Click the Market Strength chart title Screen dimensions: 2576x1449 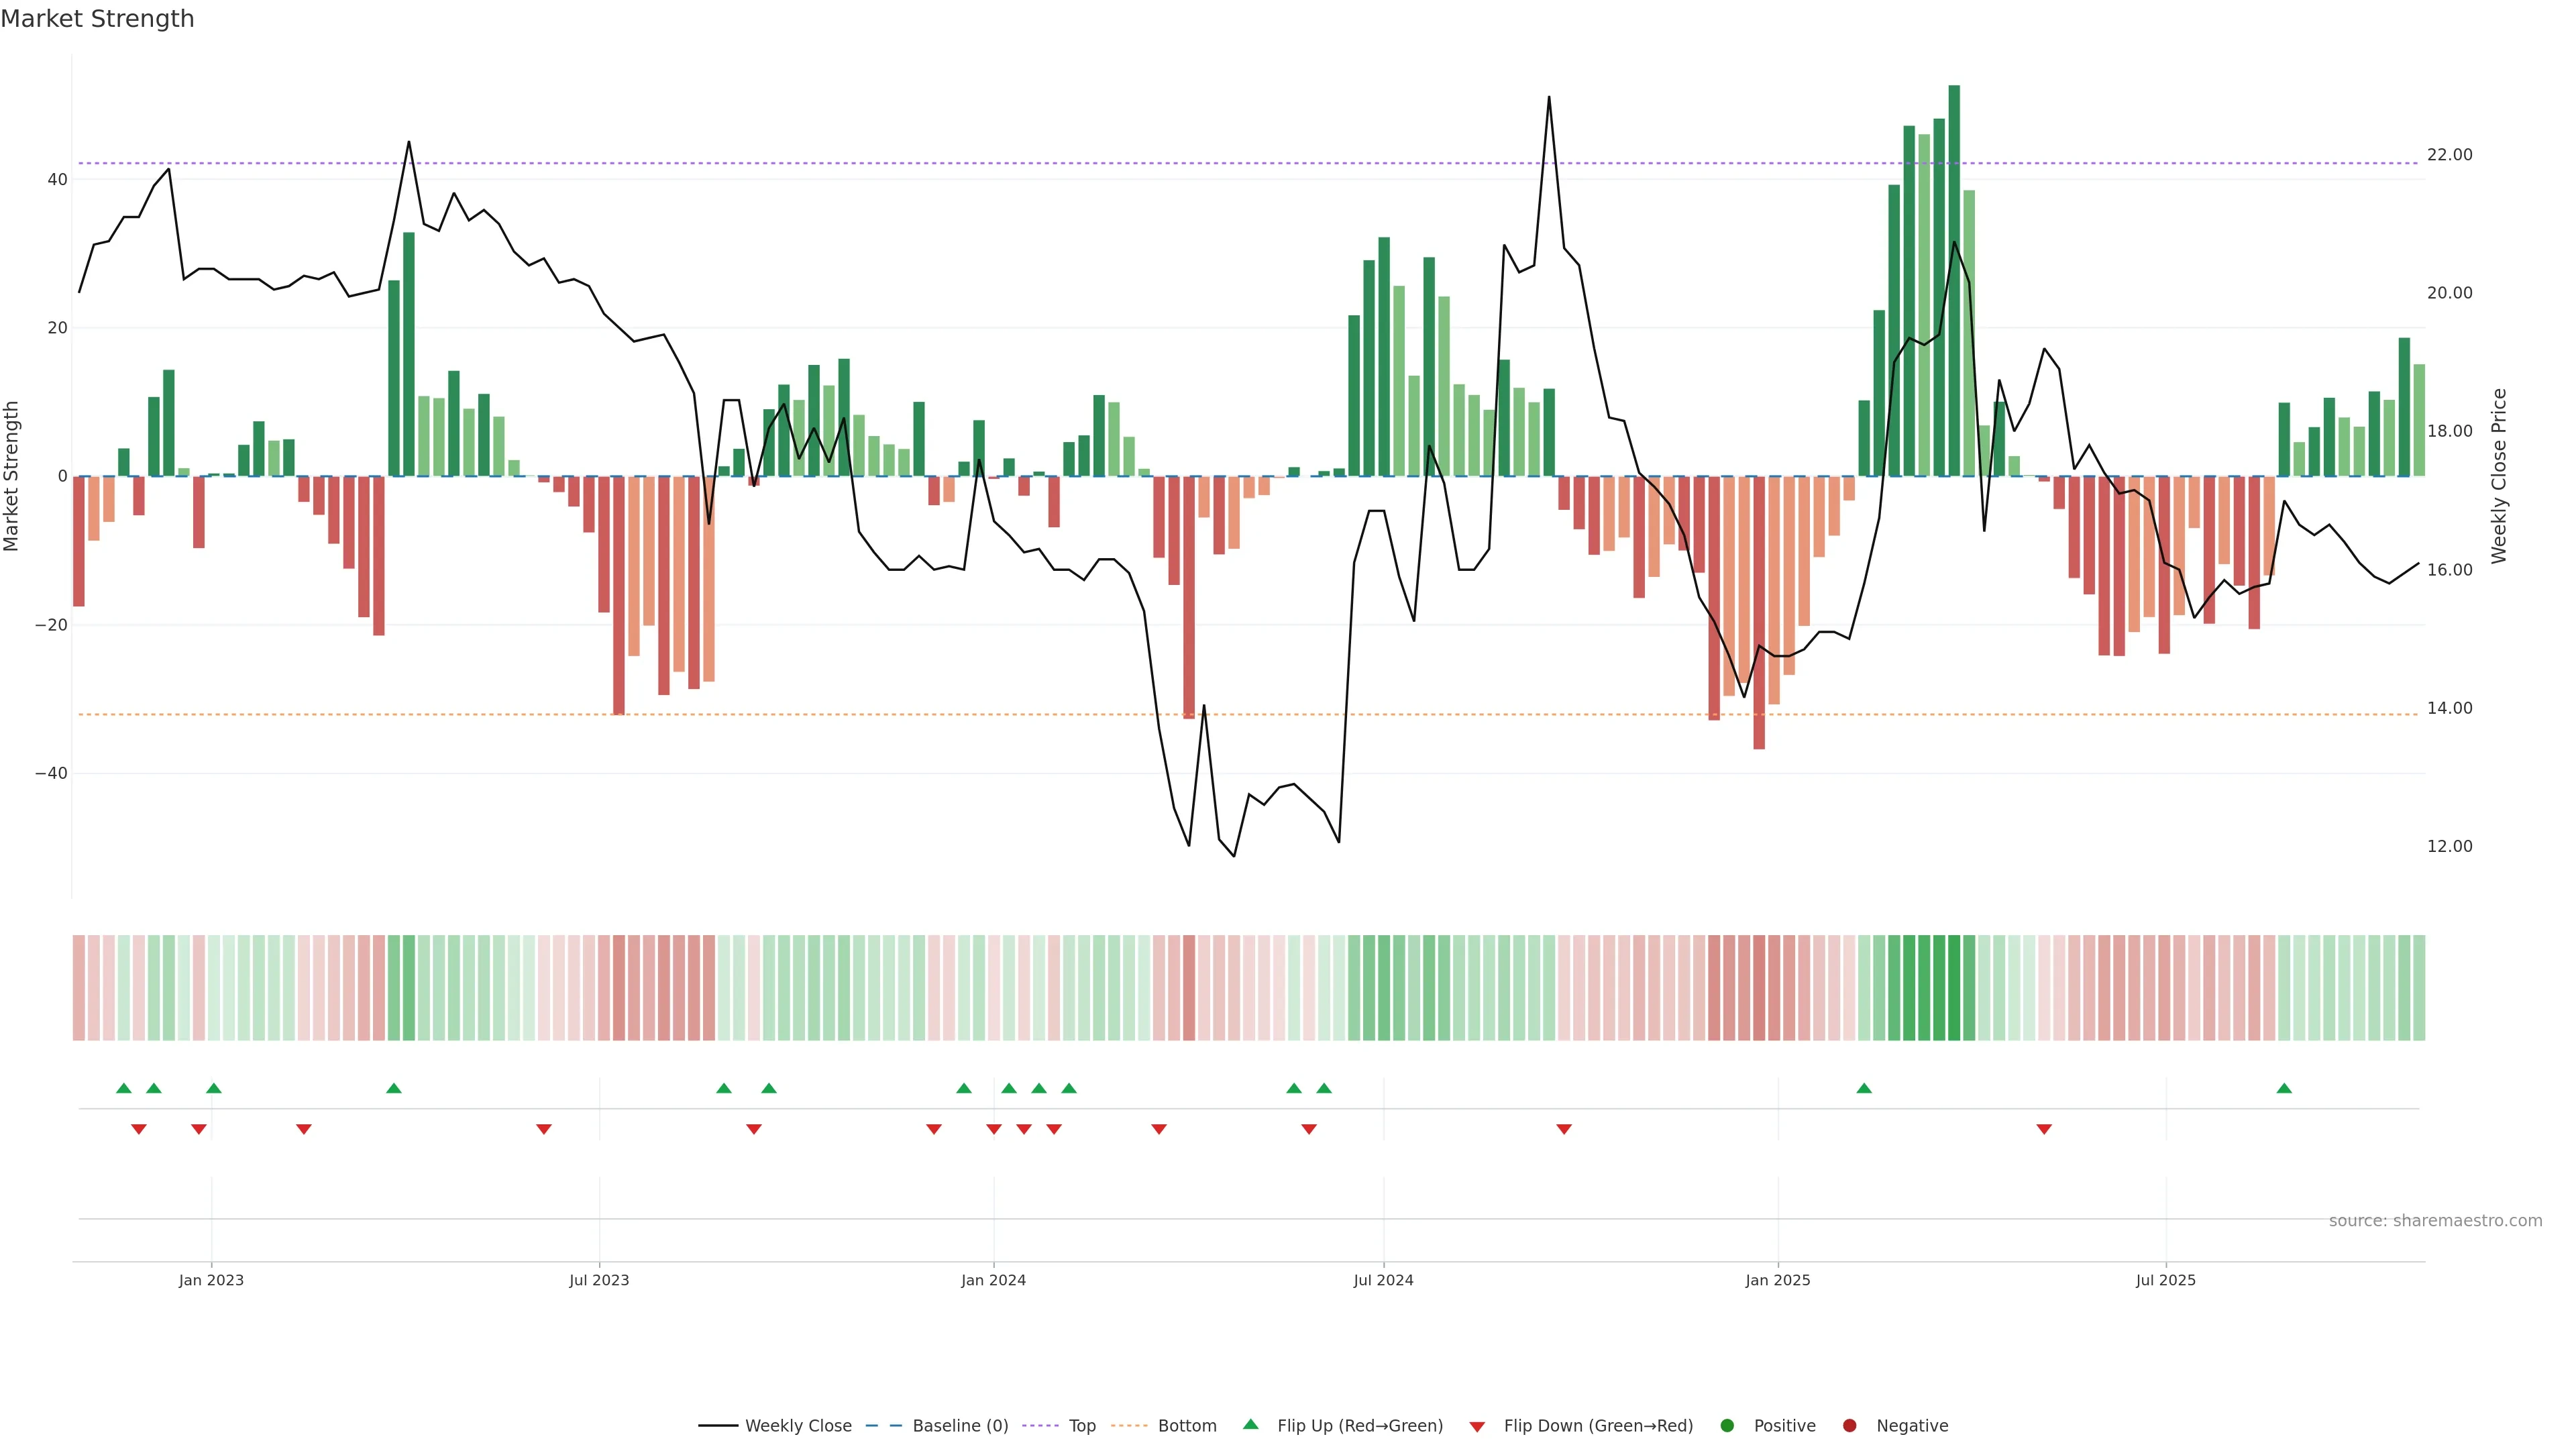(97, 19)
